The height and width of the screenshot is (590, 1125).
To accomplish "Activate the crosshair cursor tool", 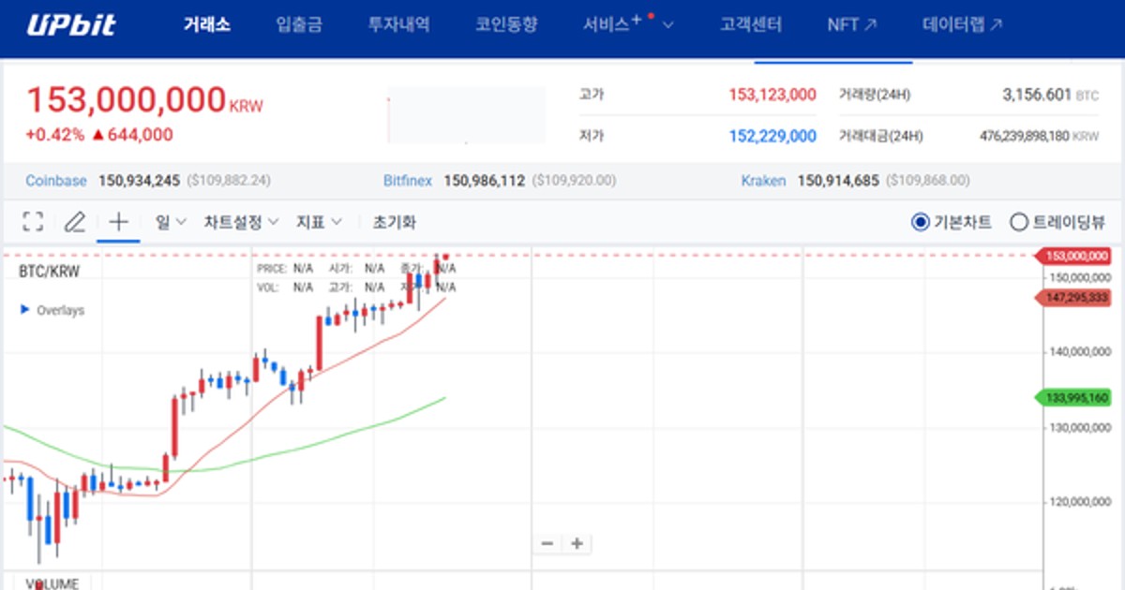I will click(x=118, y=222).
